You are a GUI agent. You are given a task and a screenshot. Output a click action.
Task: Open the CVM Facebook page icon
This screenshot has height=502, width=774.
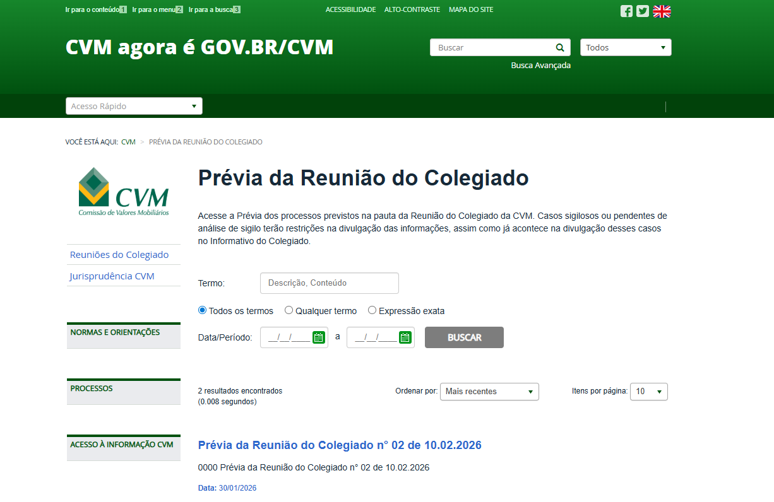click(626, 11)
